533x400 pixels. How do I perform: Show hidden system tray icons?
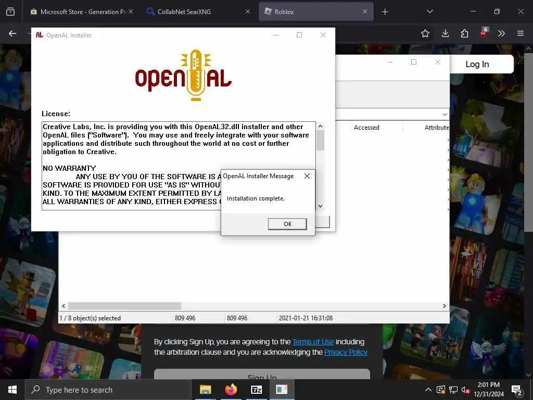[428, 390]
